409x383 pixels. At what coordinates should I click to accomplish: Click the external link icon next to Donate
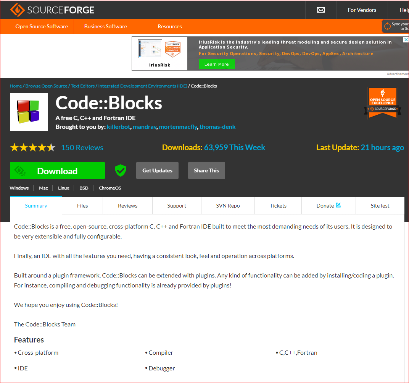[x=338, y=205]
